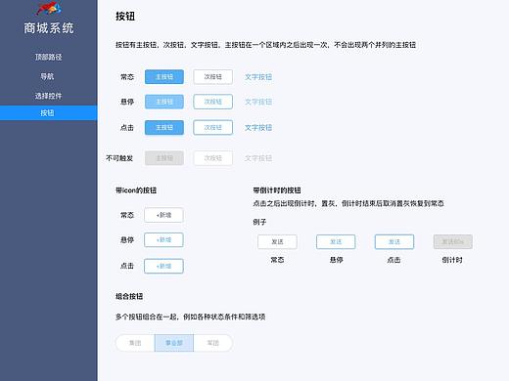
Task: Click the greyed countdown 发送 button
Action: coord(453,241)
